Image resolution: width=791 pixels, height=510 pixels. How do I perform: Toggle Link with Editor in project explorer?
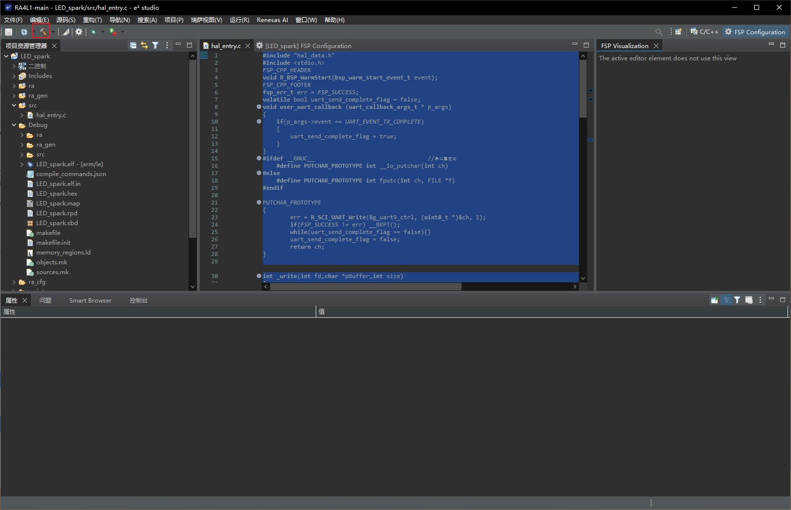click(144, 45)
